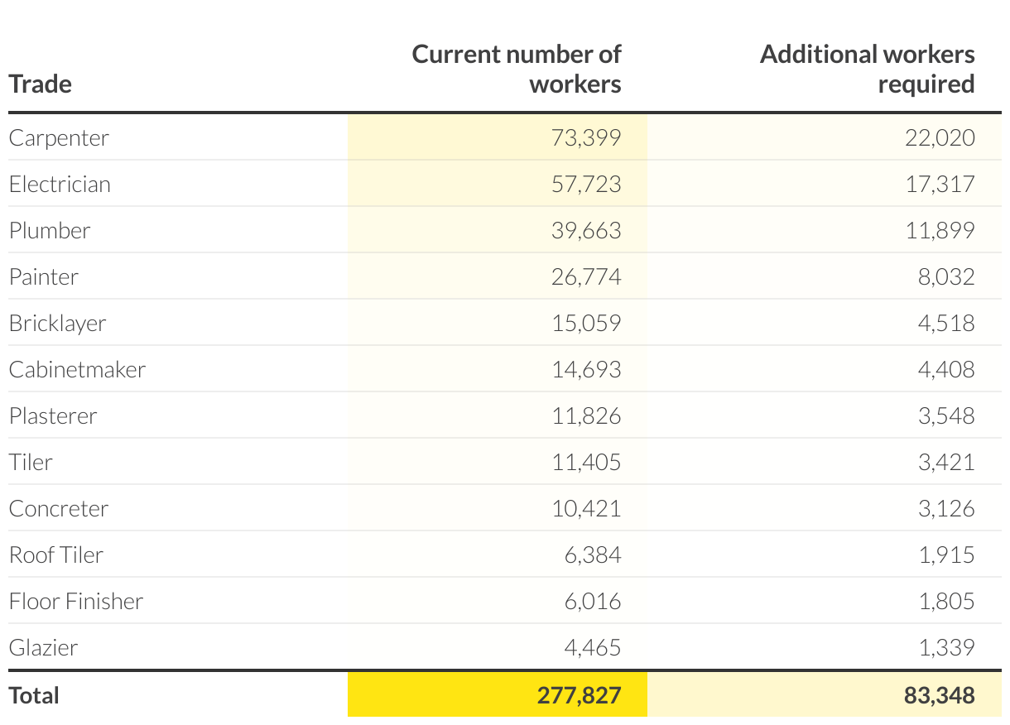This screenshot has height=725, width=1010.
Task: Click the Plumber row label
Action: (x=50, y=231)
